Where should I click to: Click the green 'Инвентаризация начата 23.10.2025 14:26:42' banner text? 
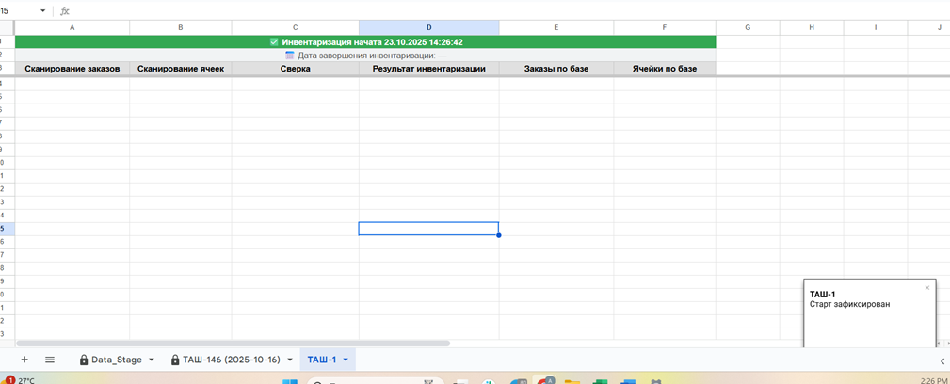[x=373, y=42]
